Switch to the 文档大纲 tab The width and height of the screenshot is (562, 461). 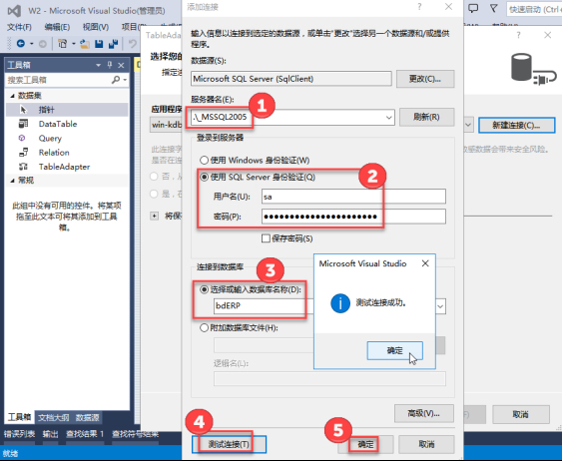(53, 418)
